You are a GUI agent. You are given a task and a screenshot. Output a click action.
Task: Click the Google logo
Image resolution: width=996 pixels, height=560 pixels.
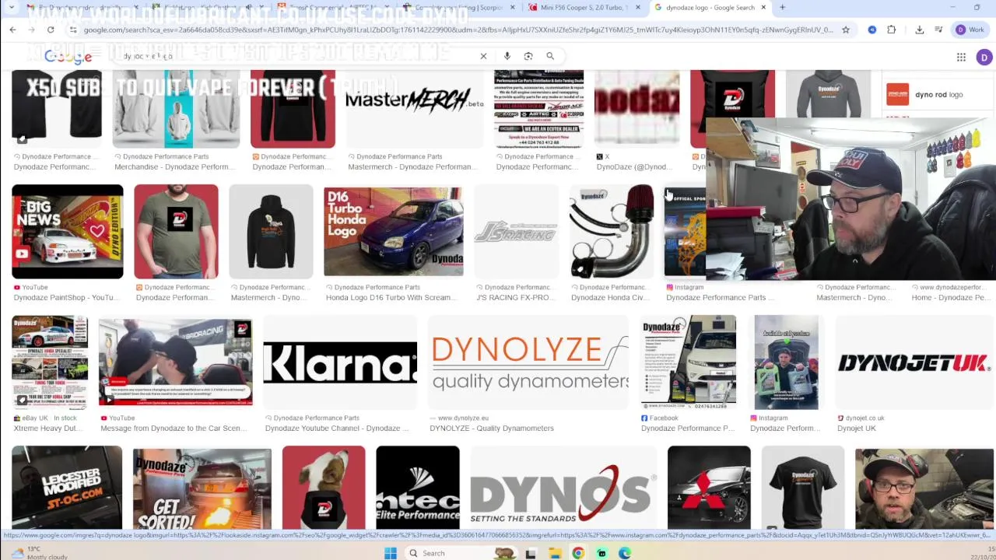coord(68,56)
